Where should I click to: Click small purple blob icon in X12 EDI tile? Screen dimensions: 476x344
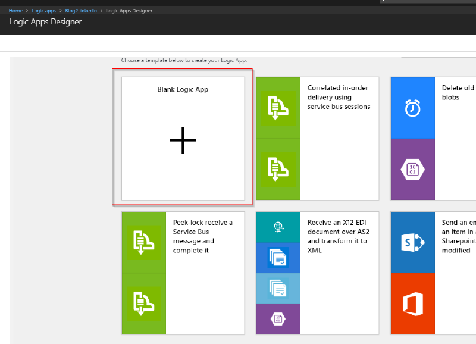[x=278, y=319]
